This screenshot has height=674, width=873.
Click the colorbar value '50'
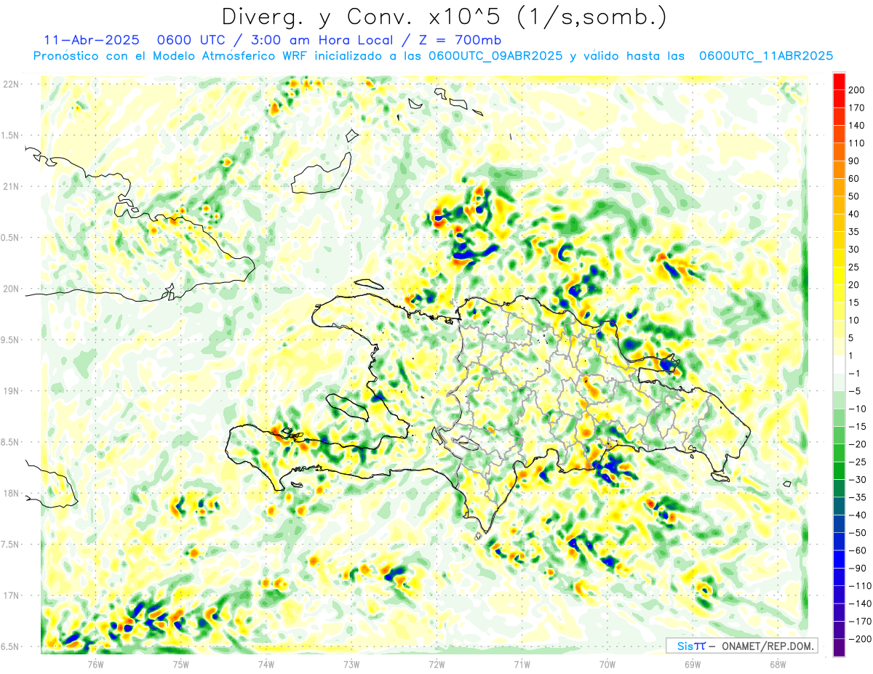854,196
